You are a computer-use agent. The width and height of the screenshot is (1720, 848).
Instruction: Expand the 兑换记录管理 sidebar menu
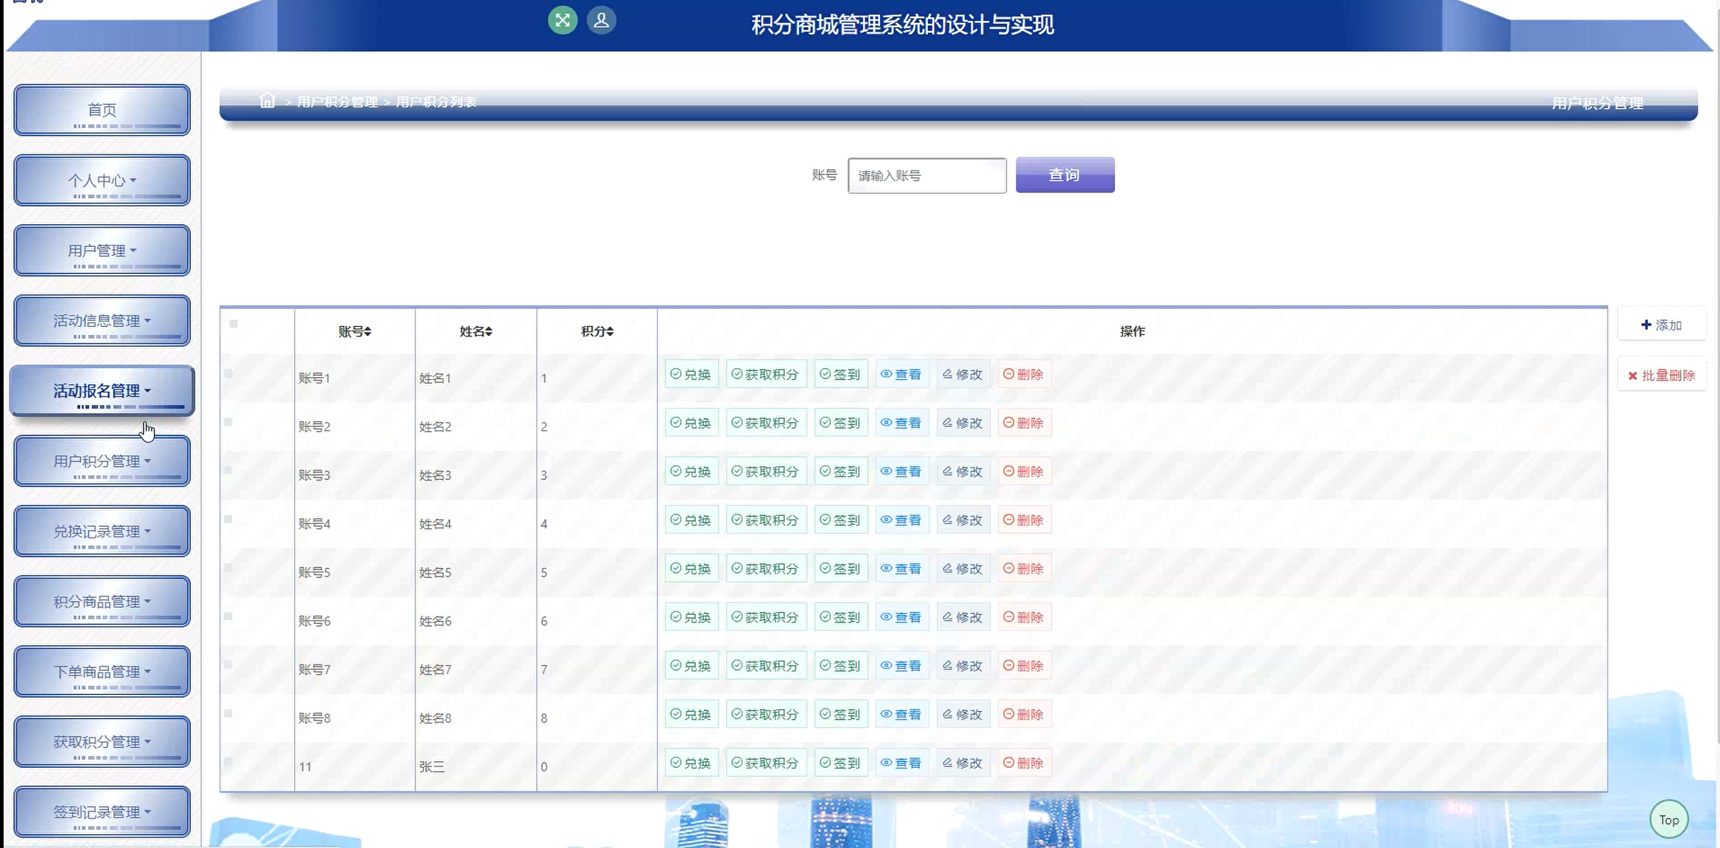(102, 531)
